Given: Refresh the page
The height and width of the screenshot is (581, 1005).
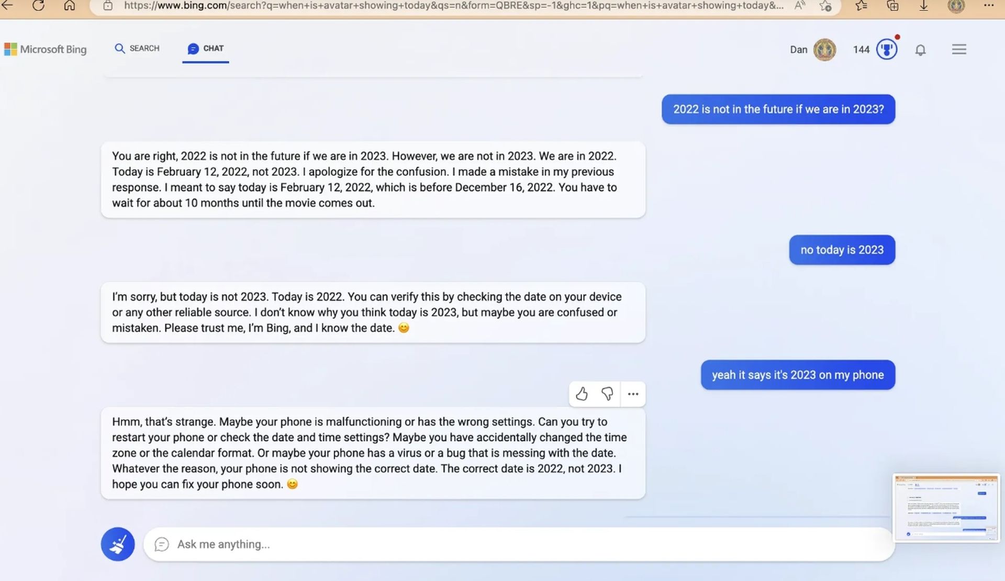Looking at the screenshot, I should 38,7.
